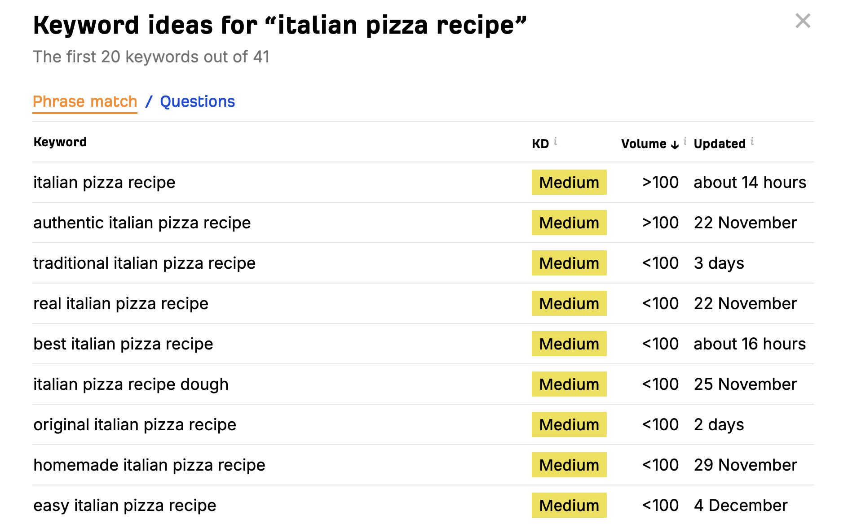The height and width of the screenshot is (524, 848).
Task: Click the KD info icon
Action: (x=556, y=141)
